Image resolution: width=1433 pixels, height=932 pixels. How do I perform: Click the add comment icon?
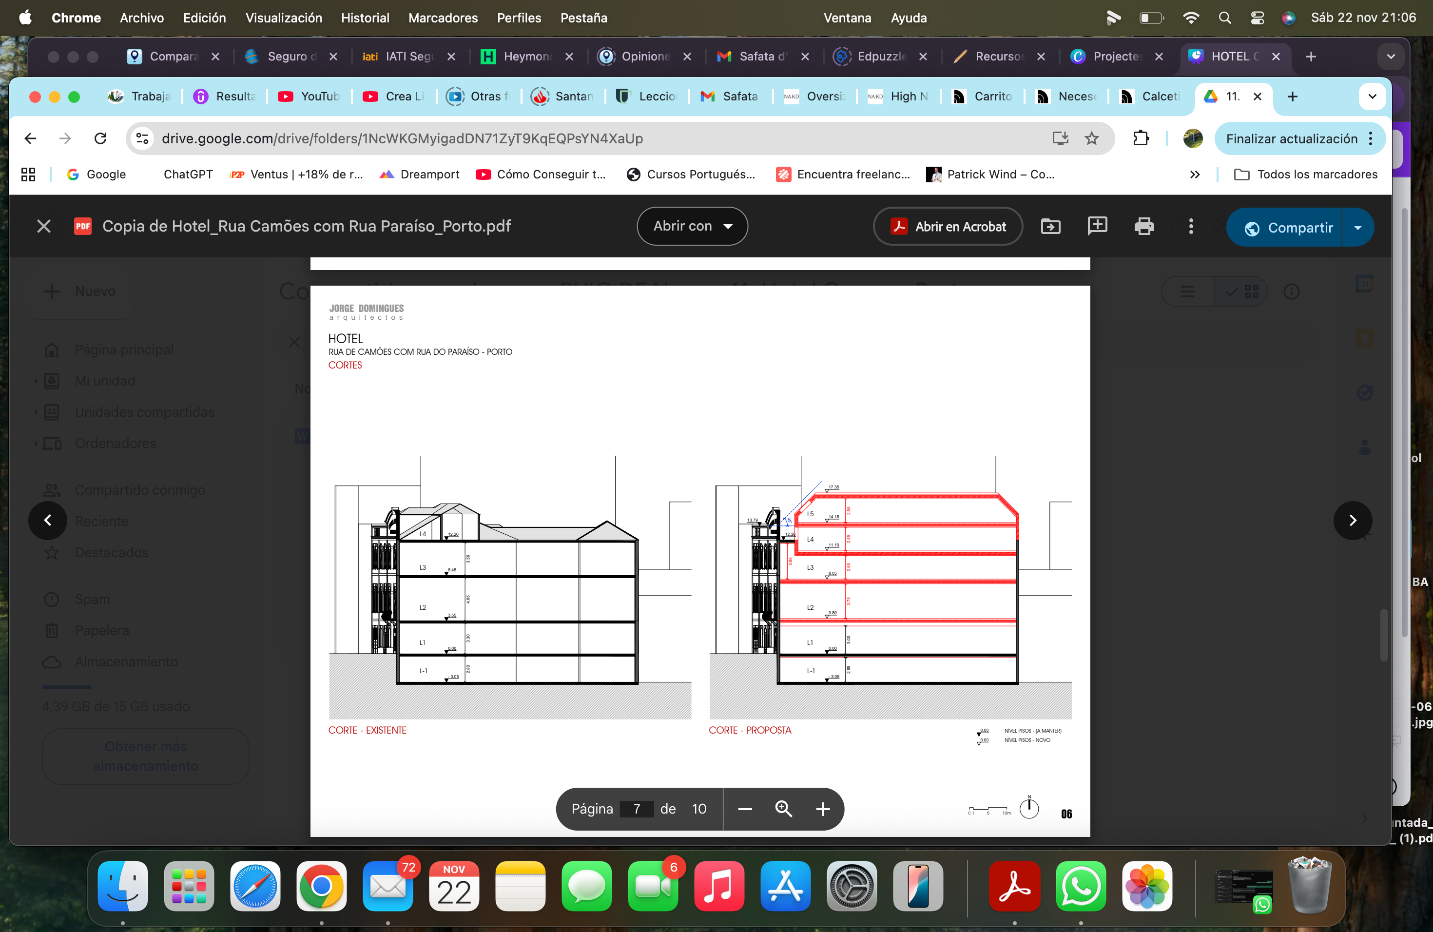[x=1097, y=226]
